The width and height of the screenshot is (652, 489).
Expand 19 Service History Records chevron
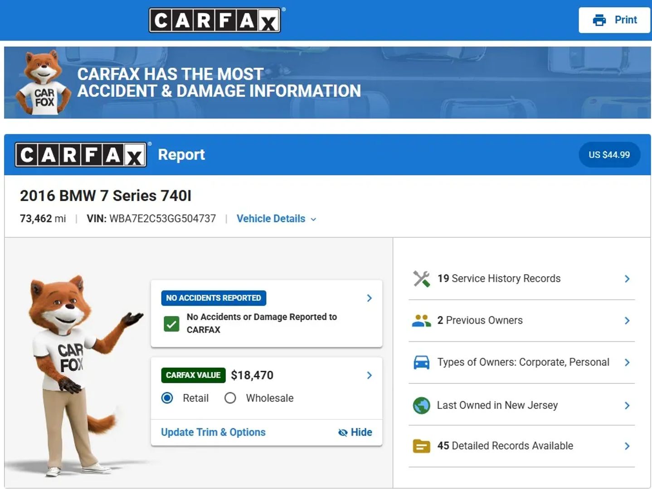pyautogui.click(x=627, y=278)
